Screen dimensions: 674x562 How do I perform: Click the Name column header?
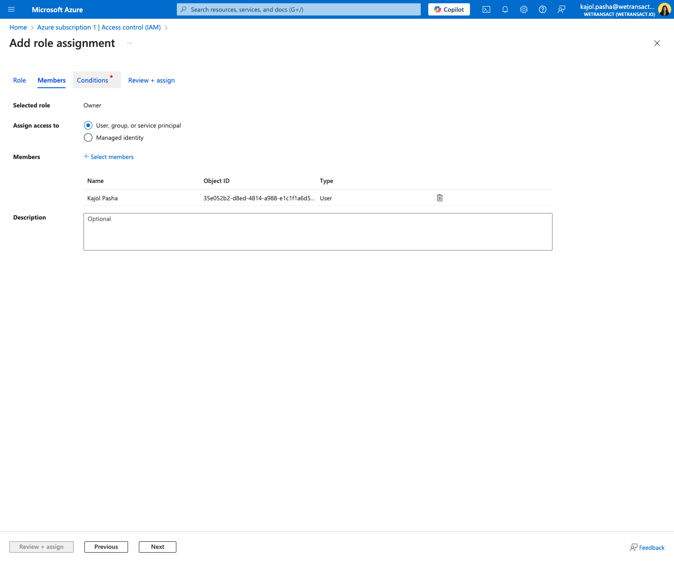[96, 181]
